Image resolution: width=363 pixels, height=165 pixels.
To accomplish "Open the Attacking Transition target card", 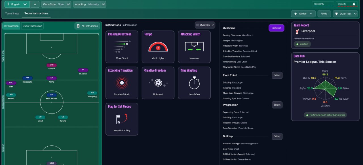I will click(x=122, y=83).
